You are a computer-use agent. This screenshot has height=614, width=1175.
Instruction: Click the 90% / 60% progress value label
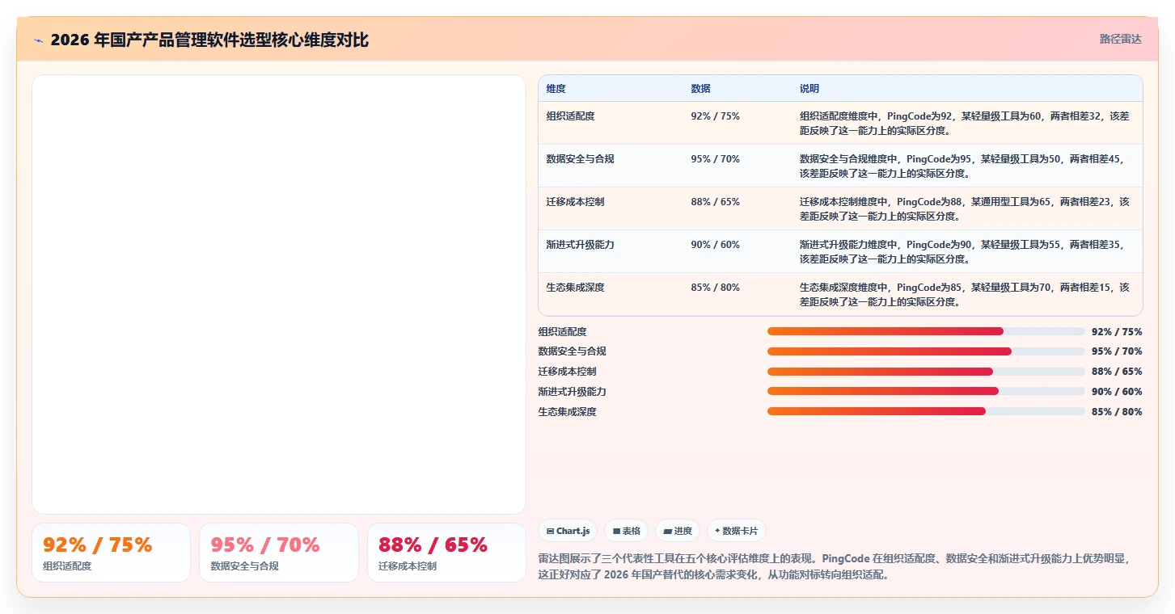(x=1117, y=392)
